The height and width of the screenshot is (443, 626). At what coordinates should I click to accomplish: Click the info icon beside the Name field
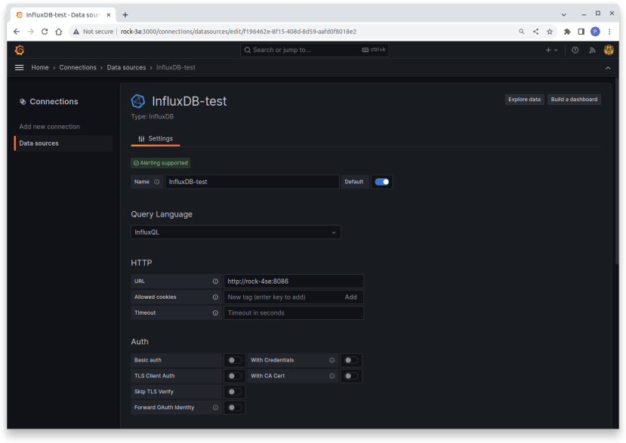pyautogui.click(x=156, y=181)
